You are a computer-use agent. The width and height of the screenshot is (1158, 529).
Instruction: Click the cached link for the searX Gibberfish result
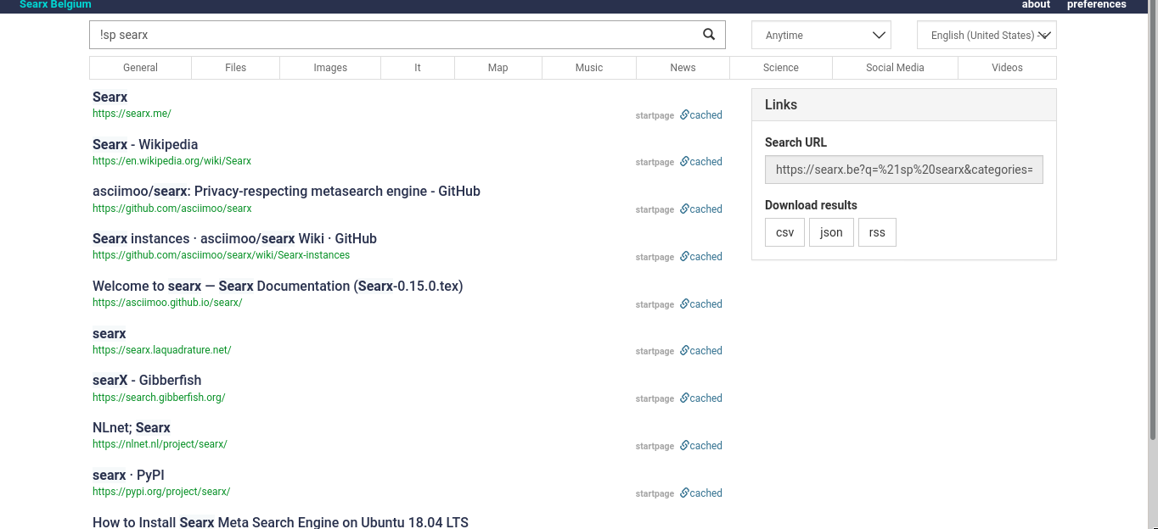(x=701, y=398)
